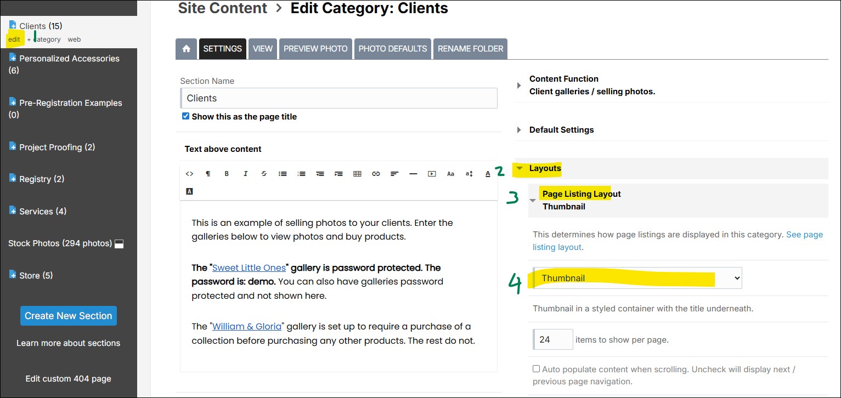This screenshot has height=398, width=841.
Task: Open the Thumbnail layout dropdown
Action: click(x=637, y=278)
